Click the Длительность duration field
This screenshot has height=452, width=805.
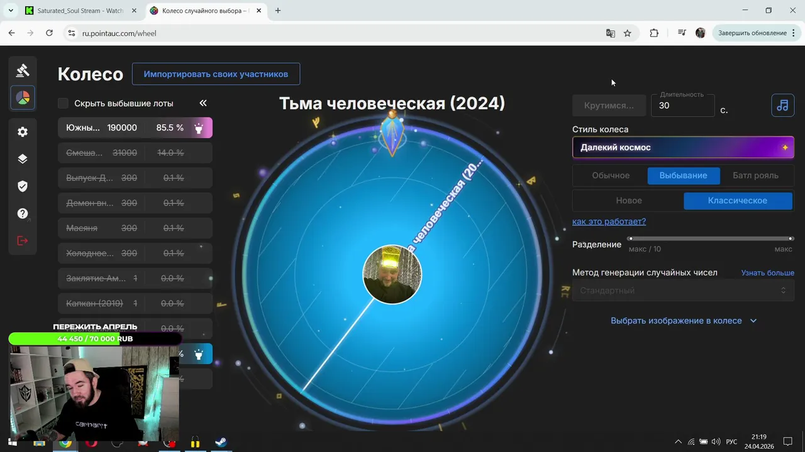(682, 105)
